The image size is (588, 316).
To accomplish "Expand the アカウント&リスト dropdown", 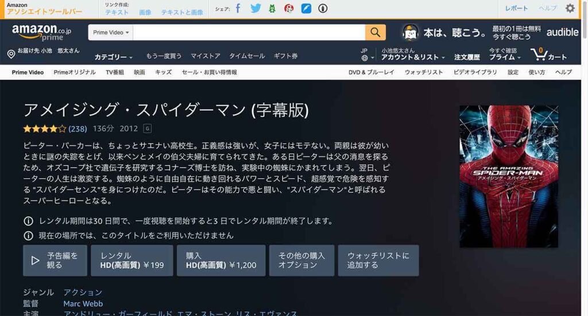I will pos(413,57).
